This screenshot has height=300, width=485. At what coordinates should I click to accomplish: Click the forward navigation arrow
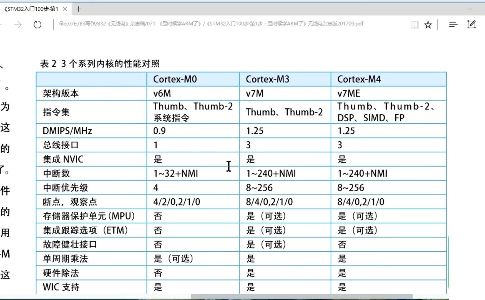(x=18, y=25)
